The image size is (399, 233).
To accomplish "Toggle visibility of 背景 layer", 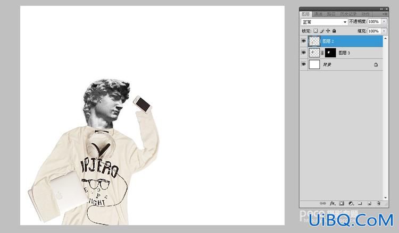I will click(303, 64).
